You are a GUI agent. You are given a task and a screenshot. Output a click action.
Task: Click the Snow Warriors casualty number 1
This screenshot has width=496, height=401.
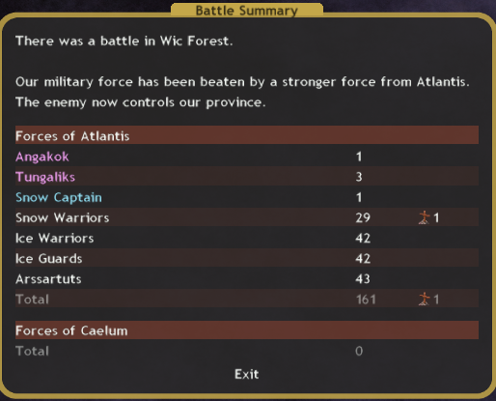[x=436, y=218]
